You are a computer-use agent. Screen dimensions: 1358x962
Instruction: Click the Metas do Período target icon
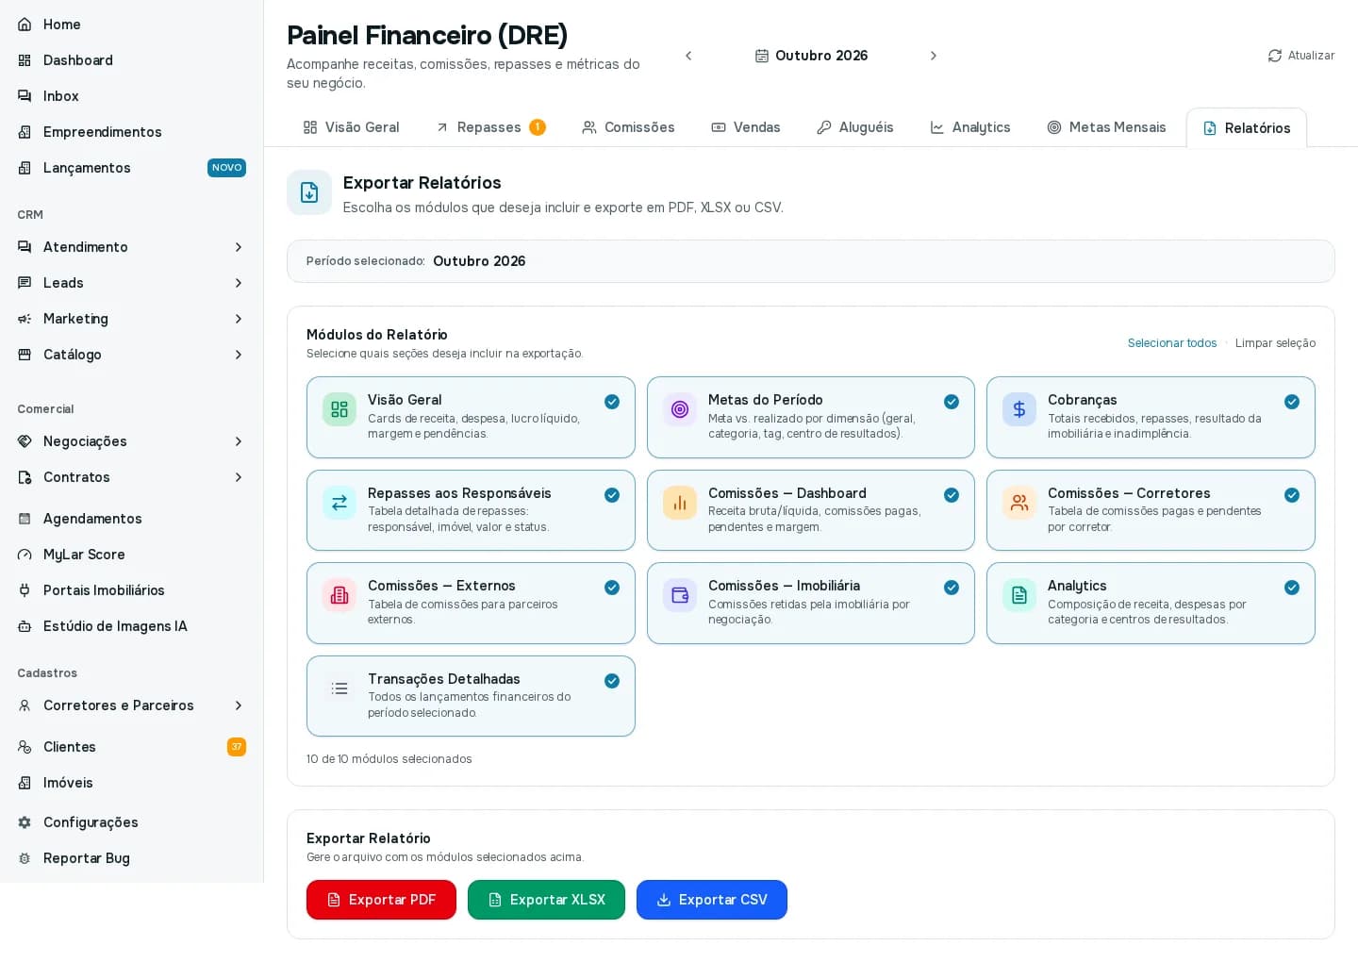coord(680,409)
